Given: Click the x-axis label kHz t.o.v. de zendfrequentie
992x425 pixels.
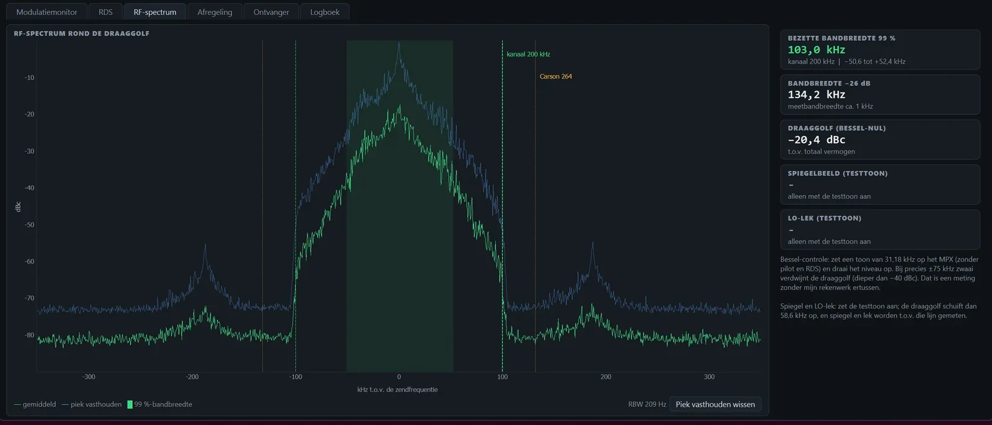Looking at the screenshot, I should [x=397, y=390].
